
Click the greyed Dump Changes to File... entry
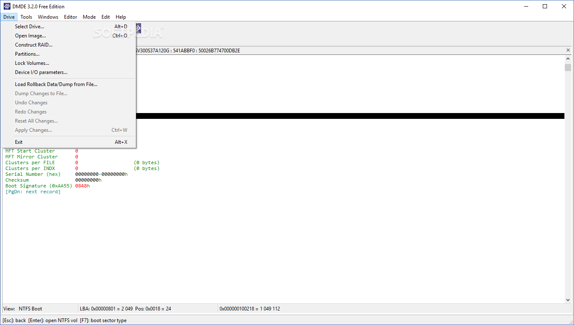click(68, 94)
